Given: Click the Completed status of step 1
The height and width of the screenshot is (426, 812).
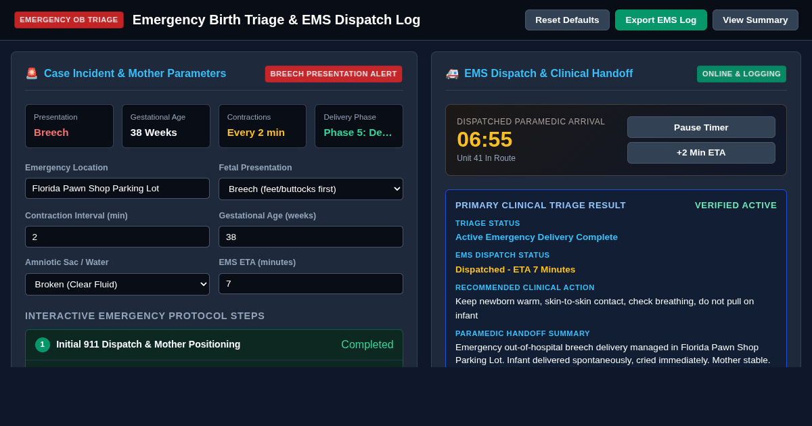Looking at the screenshot, I should (x=367, y=345).
